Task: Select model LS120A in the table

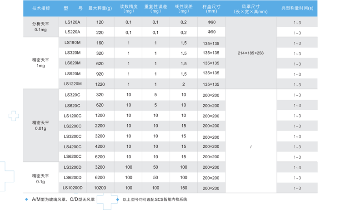Action: pyautogui.click(x=72, y=22)
